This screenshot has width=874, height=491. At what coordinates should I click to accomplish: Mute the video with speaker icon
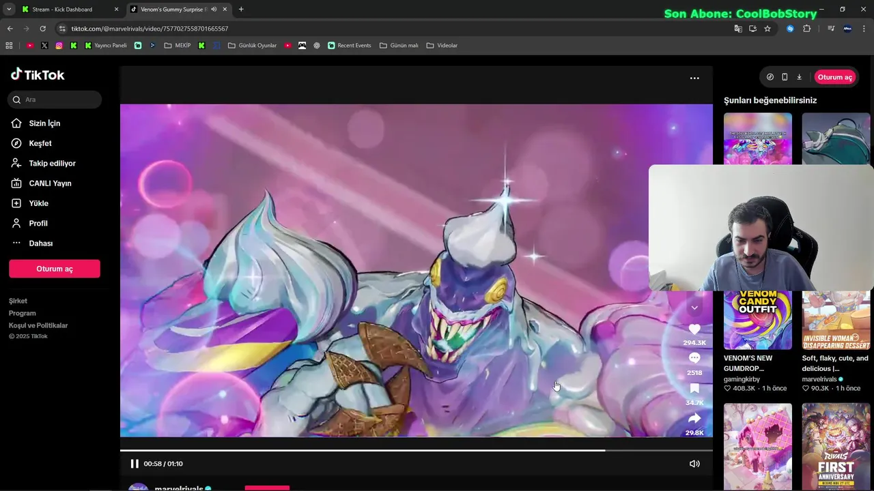694,464
